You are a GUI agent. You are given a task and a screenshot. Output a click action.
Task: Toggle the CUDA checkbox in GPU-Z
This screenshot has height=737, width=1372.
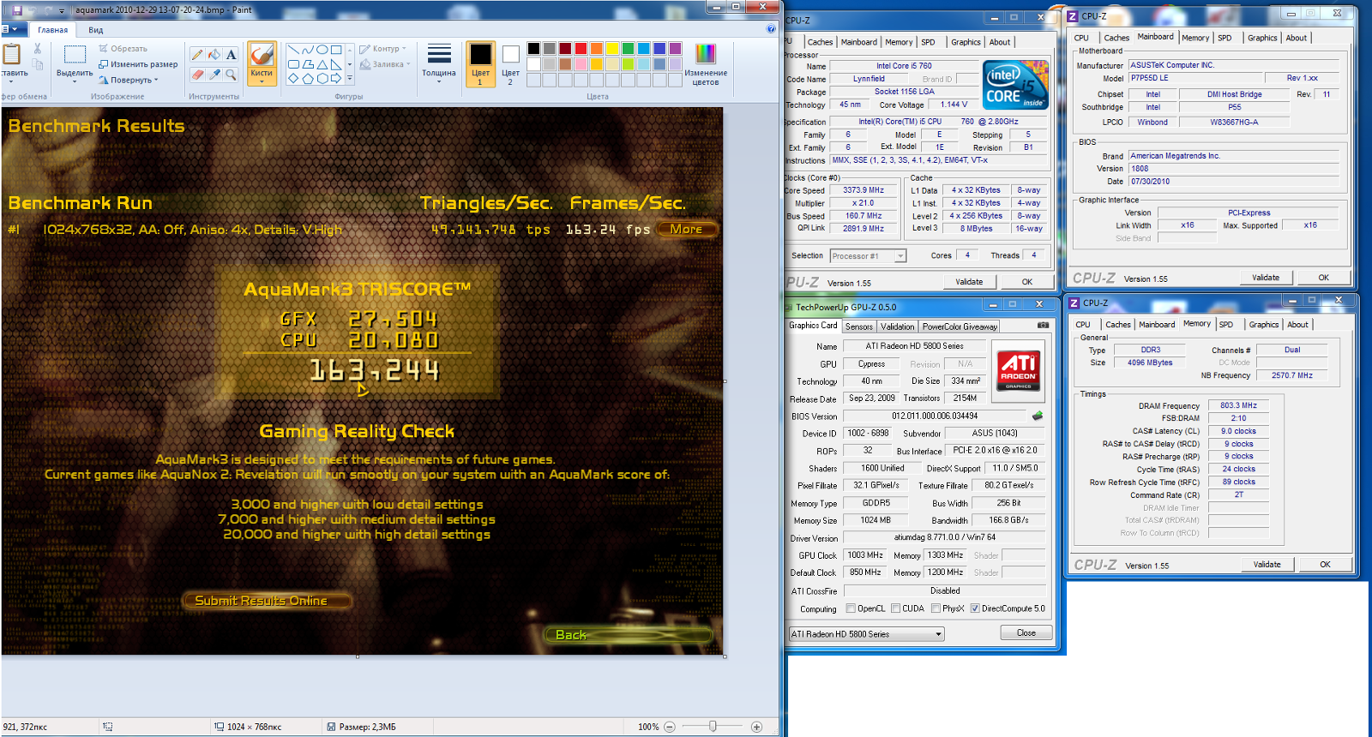coord(895,608)
